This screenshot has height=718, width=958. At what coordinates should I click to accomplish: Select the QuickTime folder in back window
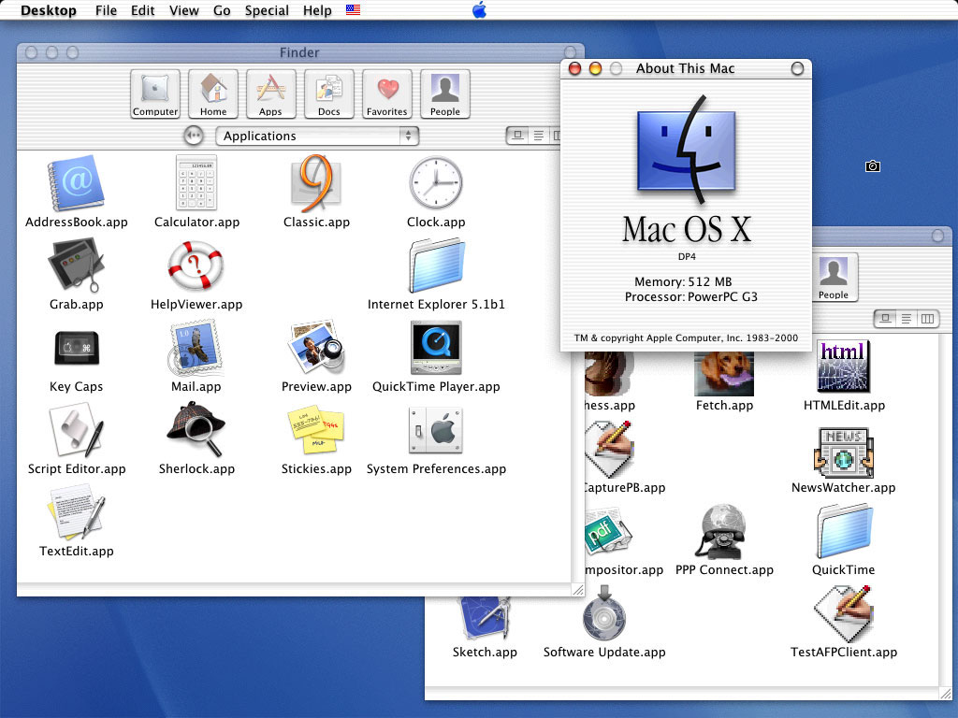[x=844, y=531]
